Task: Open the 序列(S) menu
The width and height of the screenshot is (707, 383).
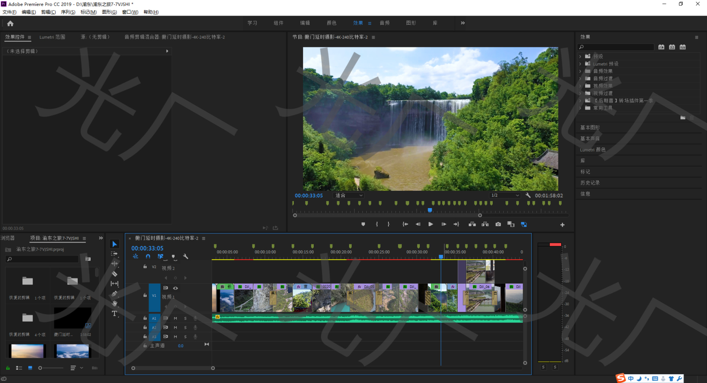Action: (68, 12)
